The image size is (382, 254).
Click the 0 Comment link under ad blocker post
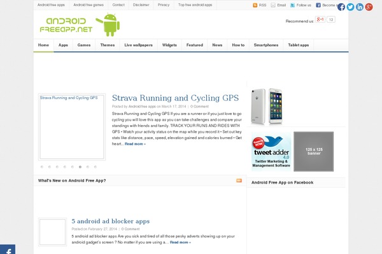point(131,229)
